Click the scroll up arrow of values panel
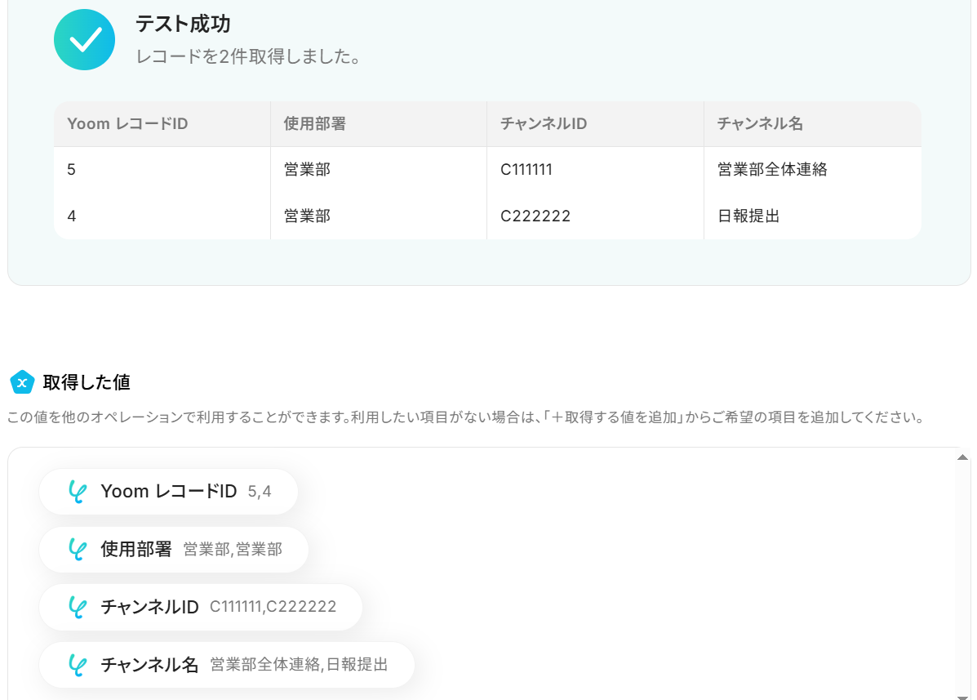Screen dimensions: 977x700 pos(962,457)
